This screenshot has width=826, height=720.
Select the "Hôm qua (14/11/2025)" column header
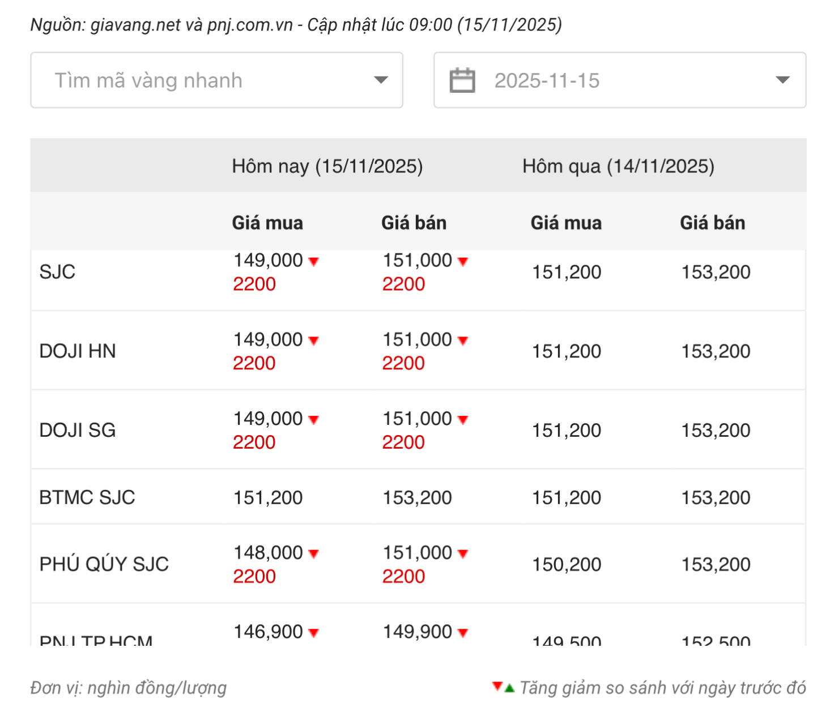pos(618,167)
